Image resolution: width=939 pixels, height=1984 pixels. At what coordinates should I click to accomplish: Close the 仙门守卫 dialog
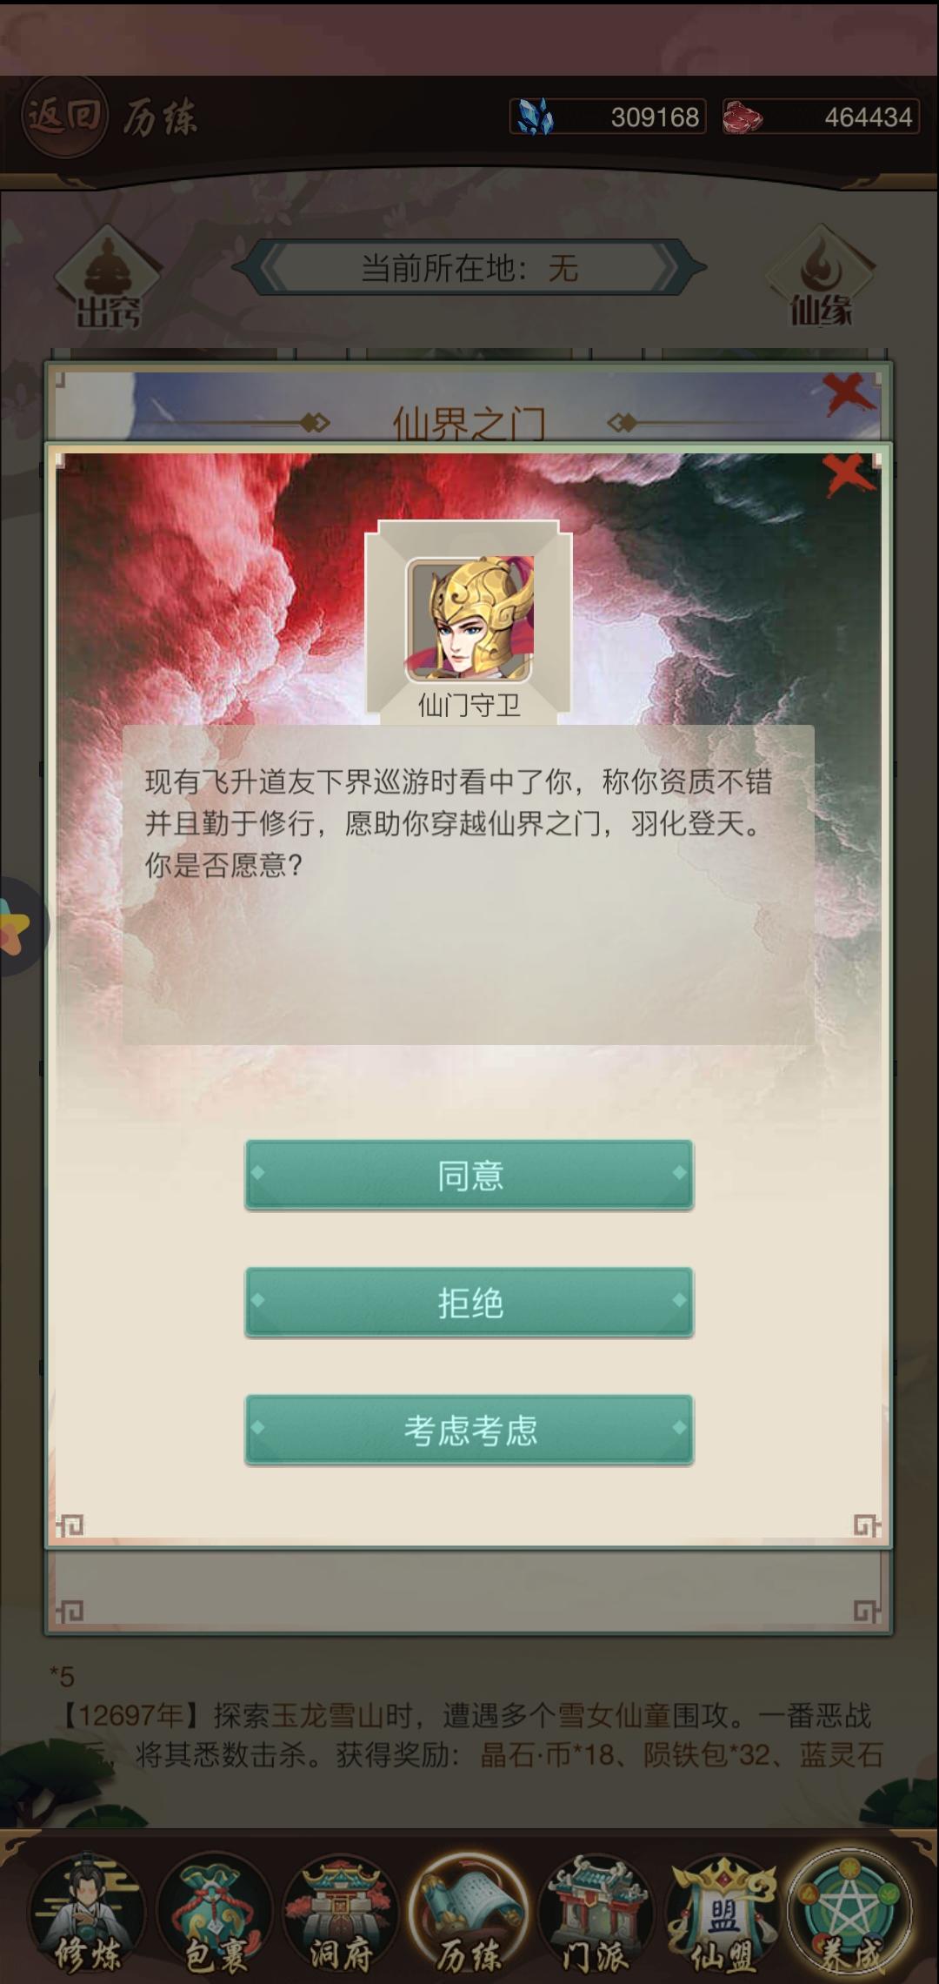coord(848,474)
